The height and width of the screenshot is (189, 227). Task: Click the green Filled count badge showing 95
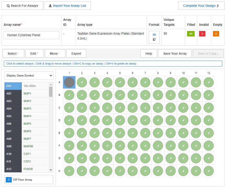pos(191,34)
